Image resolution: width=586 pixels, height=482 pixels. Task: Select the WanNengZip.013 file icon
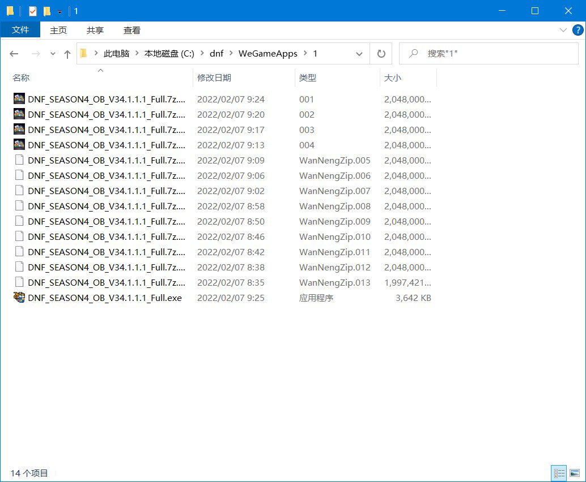(x=19, y=282)
